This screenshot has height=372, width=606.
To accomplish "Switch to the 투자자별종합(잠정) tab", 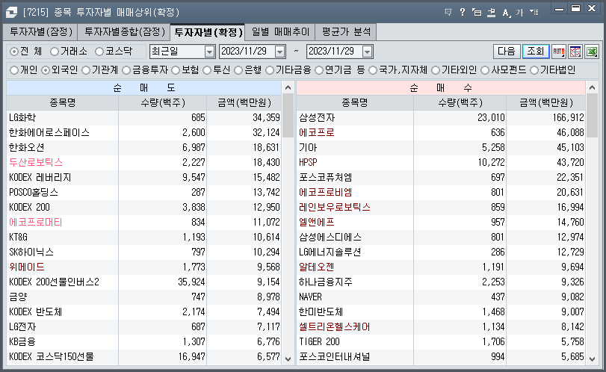I will [x=125, y=31].
